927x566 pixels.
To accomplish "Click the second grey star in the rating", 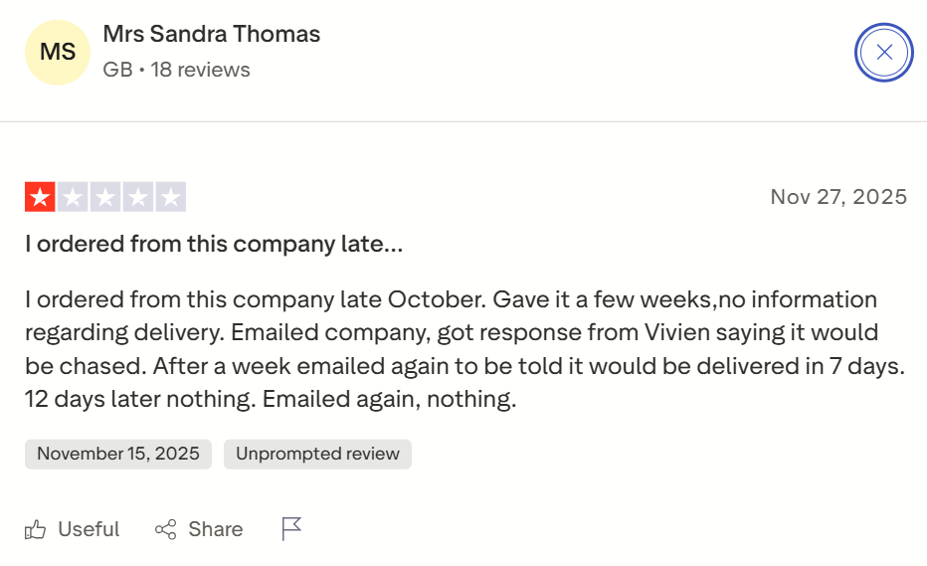I will point(73,197).
